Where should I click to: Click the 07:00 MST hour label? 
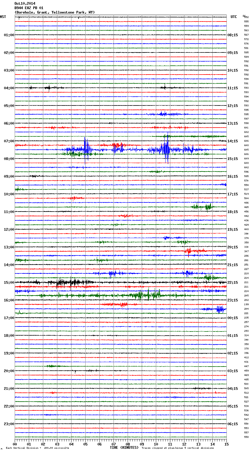coord(9,141)
